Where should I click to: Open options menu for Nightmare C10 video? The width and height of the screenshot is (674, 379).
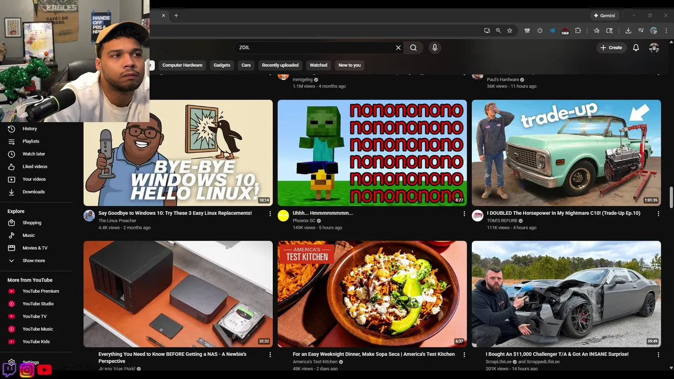click(658, 214)
